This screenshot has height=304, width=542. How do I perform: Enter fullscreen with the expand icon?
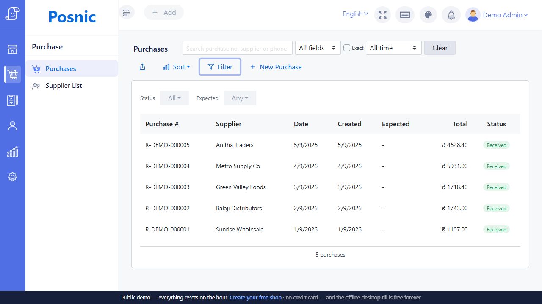pos(383,15)
